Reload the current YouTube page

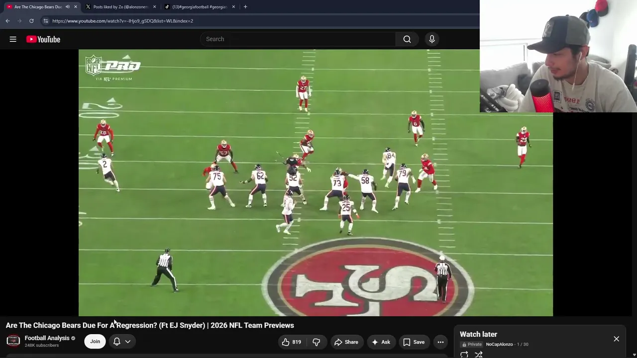click(x=31, y=21)
